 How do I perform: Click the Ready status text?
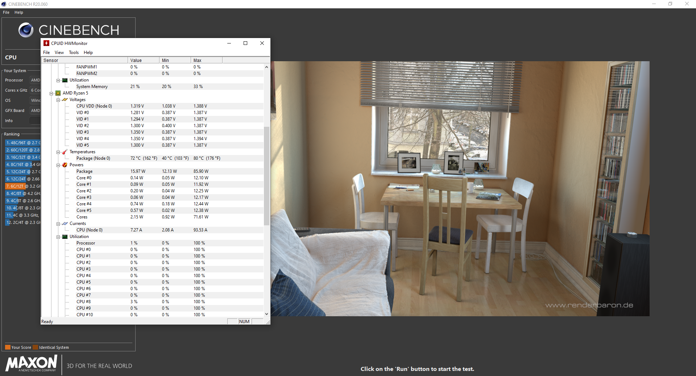point(47,322)
